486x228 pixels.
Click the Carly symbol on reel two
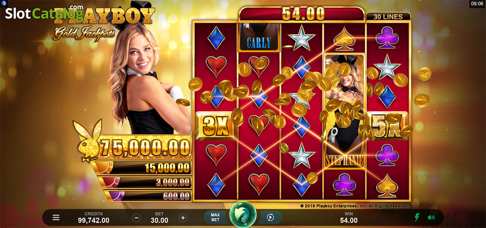point(259,37)
